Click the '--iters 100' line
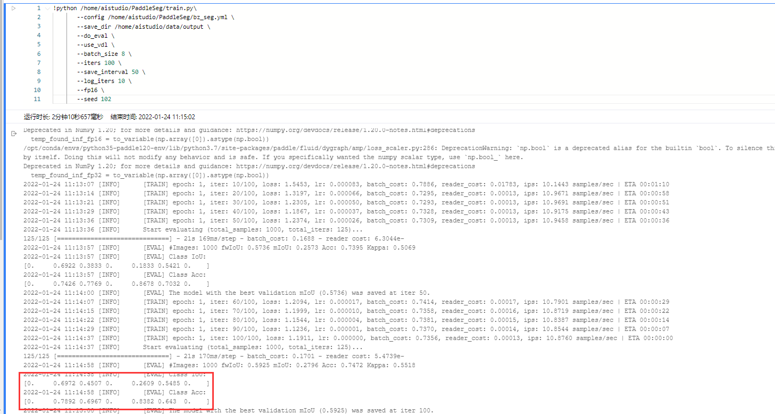 (99, 63)
